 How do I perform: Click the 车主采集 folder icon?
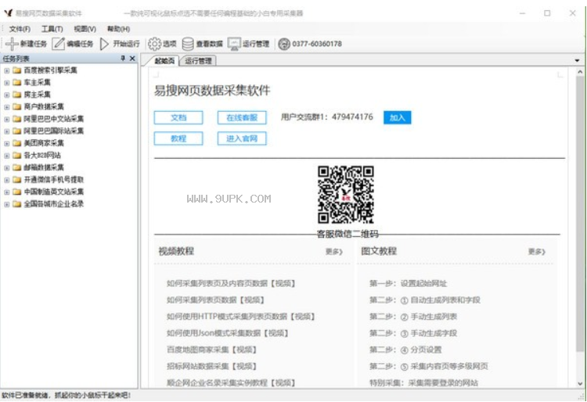pyautogui.click(x=17, y=82)
